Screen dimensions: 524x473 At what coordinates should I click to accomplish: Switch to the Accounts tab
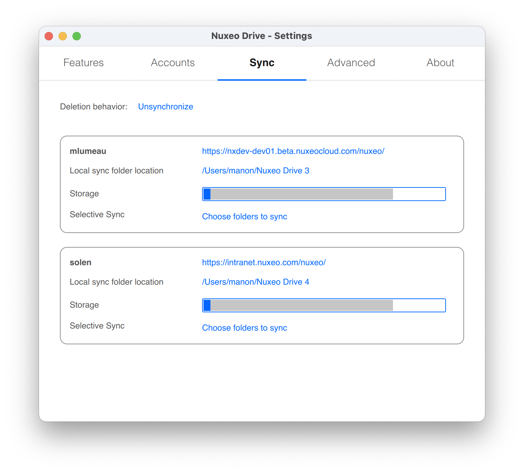tap(173, 63)
